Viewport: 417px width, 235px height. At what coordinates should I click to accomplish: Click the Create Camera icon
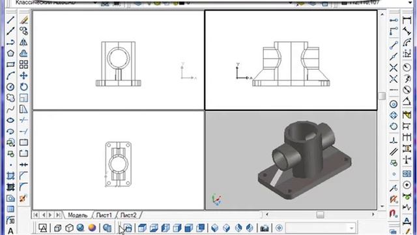265,228
